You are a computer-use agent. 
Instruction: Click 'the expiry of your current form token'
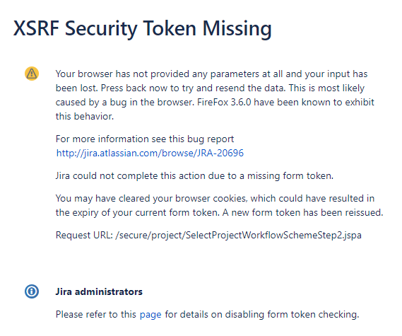pos(138,212)
